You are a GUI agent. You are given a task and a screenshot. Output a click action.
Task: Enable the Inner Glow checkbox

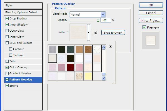click(7, 37)
